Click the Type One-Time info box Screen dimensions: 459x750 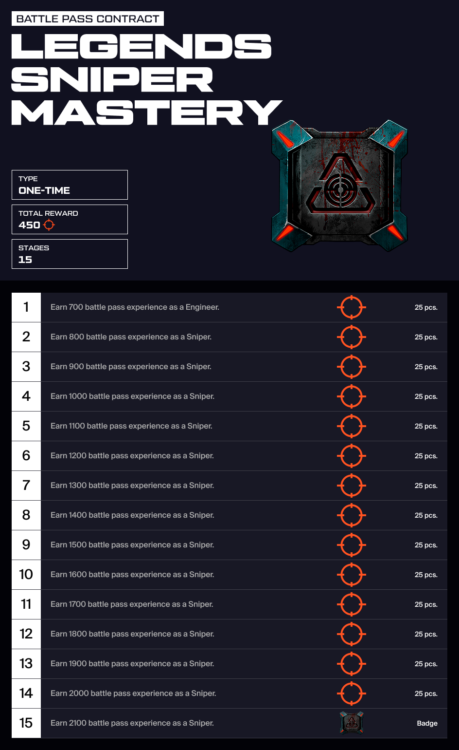70,185
